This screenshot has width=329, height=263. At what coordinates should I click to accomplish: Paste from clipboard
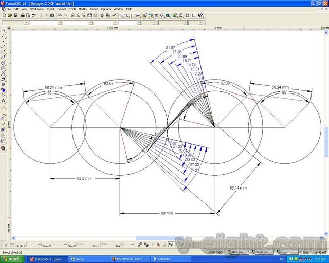(52, 15)
